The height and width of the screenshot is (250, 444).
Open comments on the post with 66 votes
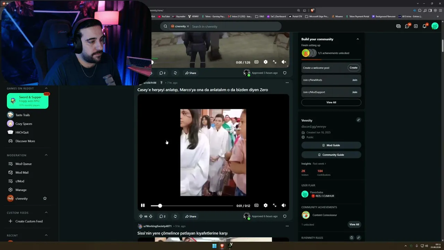pos(162,216)
